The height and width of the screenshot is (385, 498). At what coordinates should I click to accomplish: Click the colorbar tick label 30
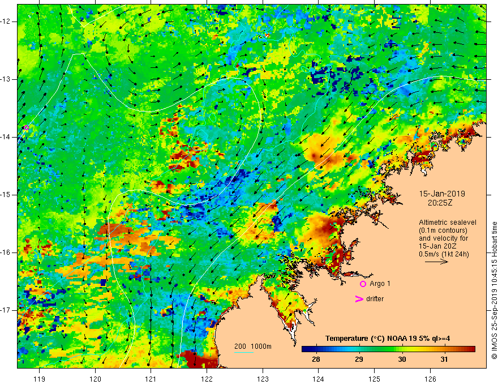click(402, 360)
